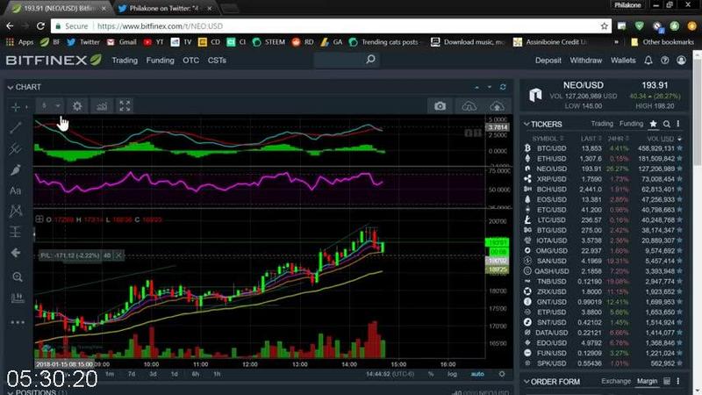This screenshot has width=702, height=395.
Task: Select the magnifier zoom-in chart tool
Action: [17, 276]
